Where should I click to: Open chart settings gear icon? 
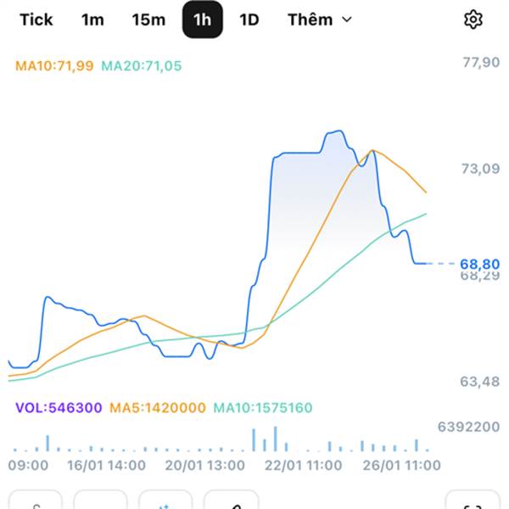point(473,20)
